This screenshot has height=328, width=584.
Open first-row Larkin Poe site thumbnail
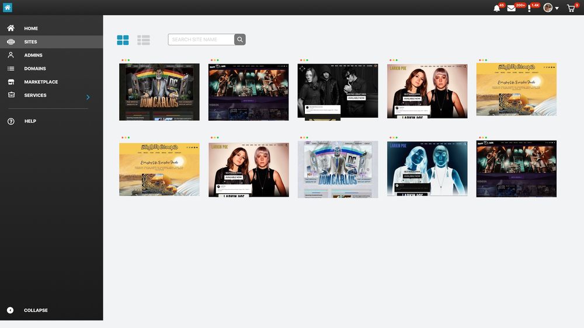(x=427, y=91)
